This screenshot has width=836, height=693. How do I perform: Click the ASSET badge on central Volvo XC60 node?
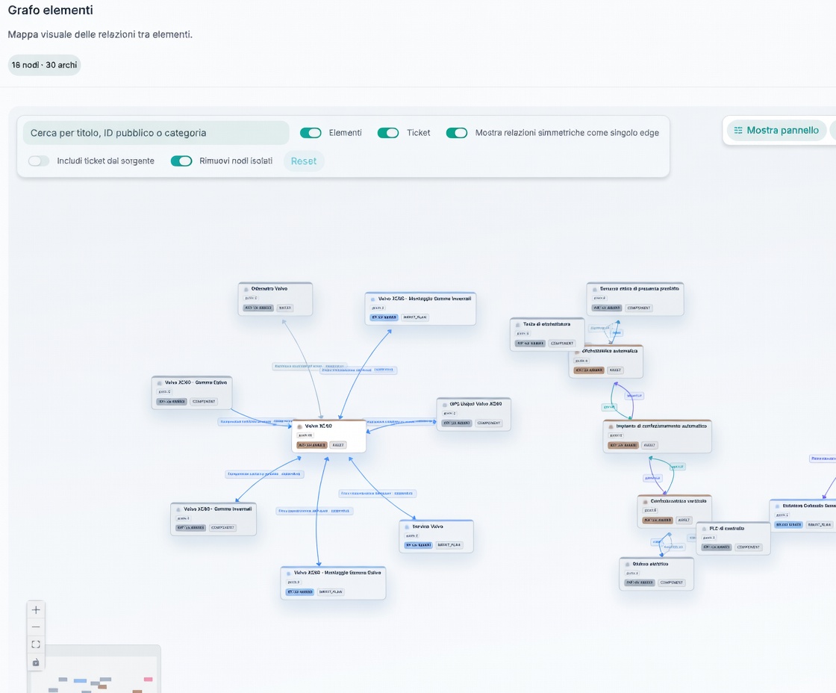coord(338,445)
